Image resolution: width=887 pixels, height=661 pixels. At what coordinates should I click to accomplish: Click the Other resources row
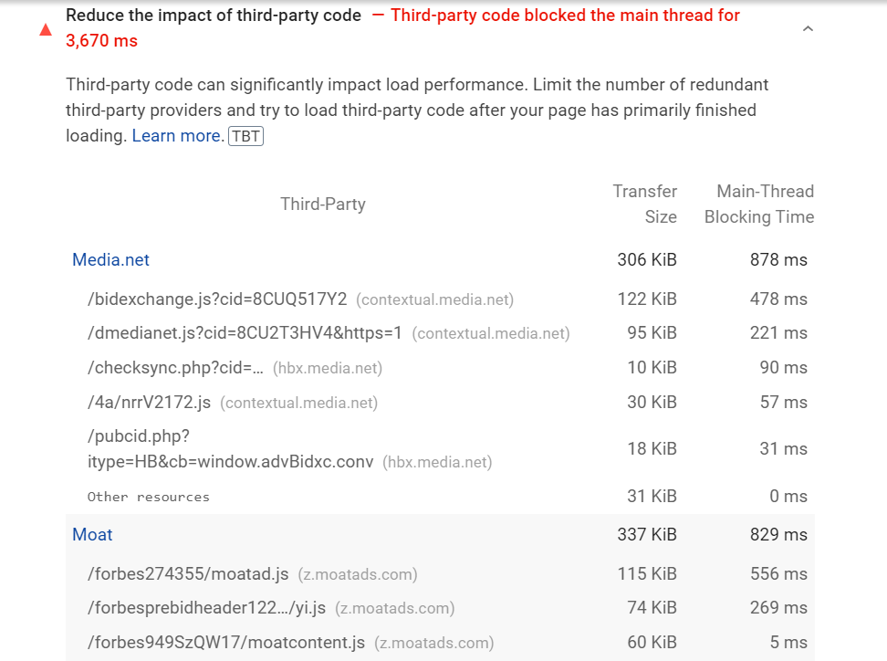[149, 497]
